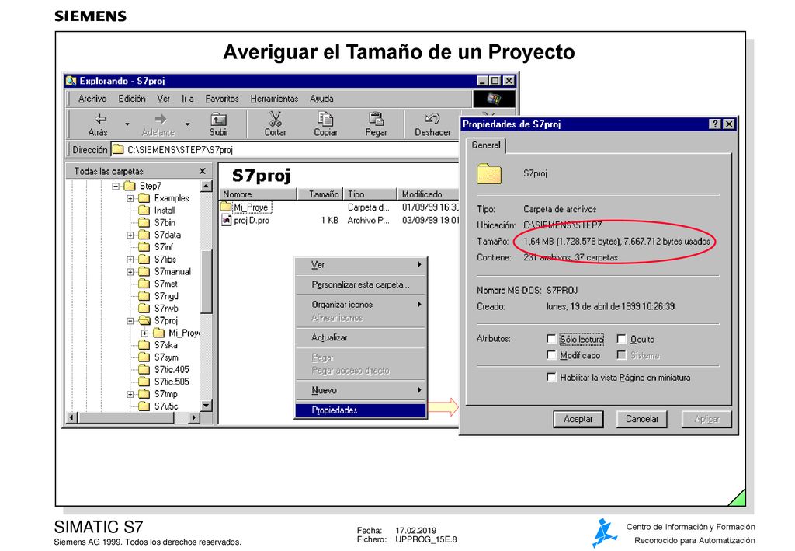Click the Aceptar button

pos(578,419)
